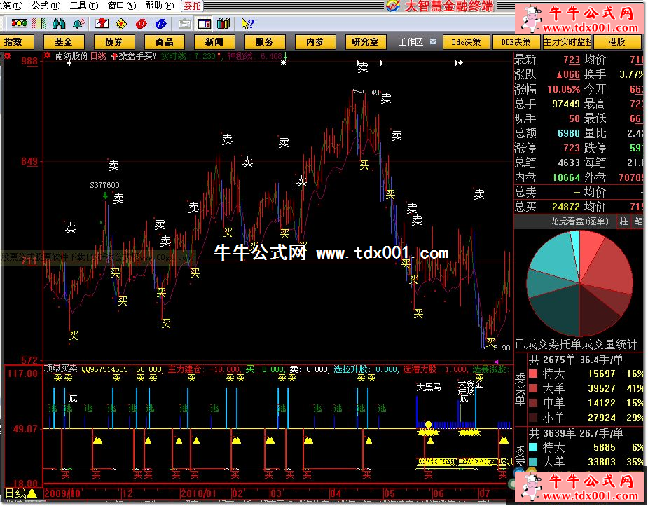
Task: Open the 工具(T) menu
Action: (84, 6)
